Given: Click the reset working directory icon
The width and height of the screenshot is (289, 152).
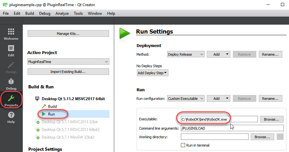Looking at the screenshot, I should (x=280, y=137).
